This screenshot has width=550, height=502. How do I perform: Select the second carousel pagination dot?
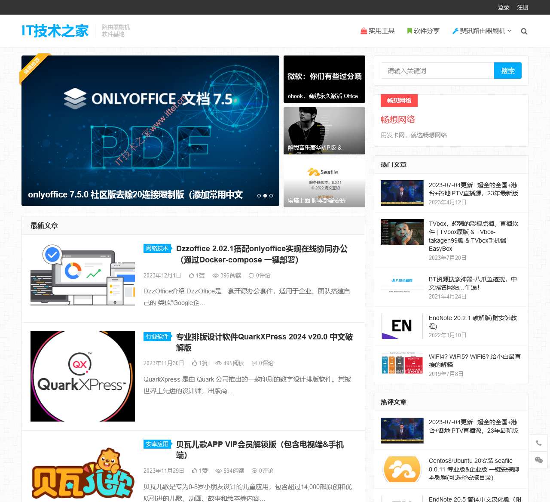(x=265, y=195)
